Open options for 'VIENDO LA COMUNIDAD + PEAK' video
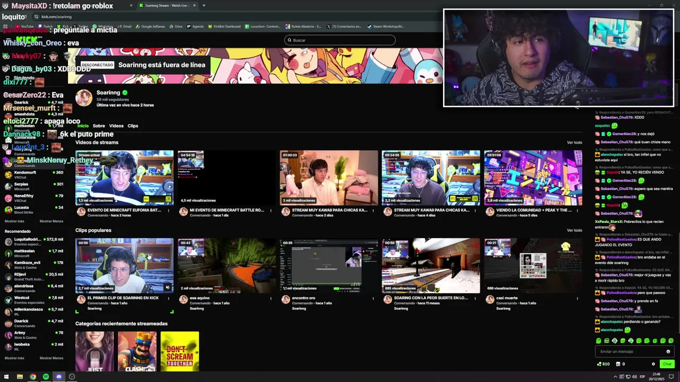This screenshot has height=382, width=680. pos(577,210)
